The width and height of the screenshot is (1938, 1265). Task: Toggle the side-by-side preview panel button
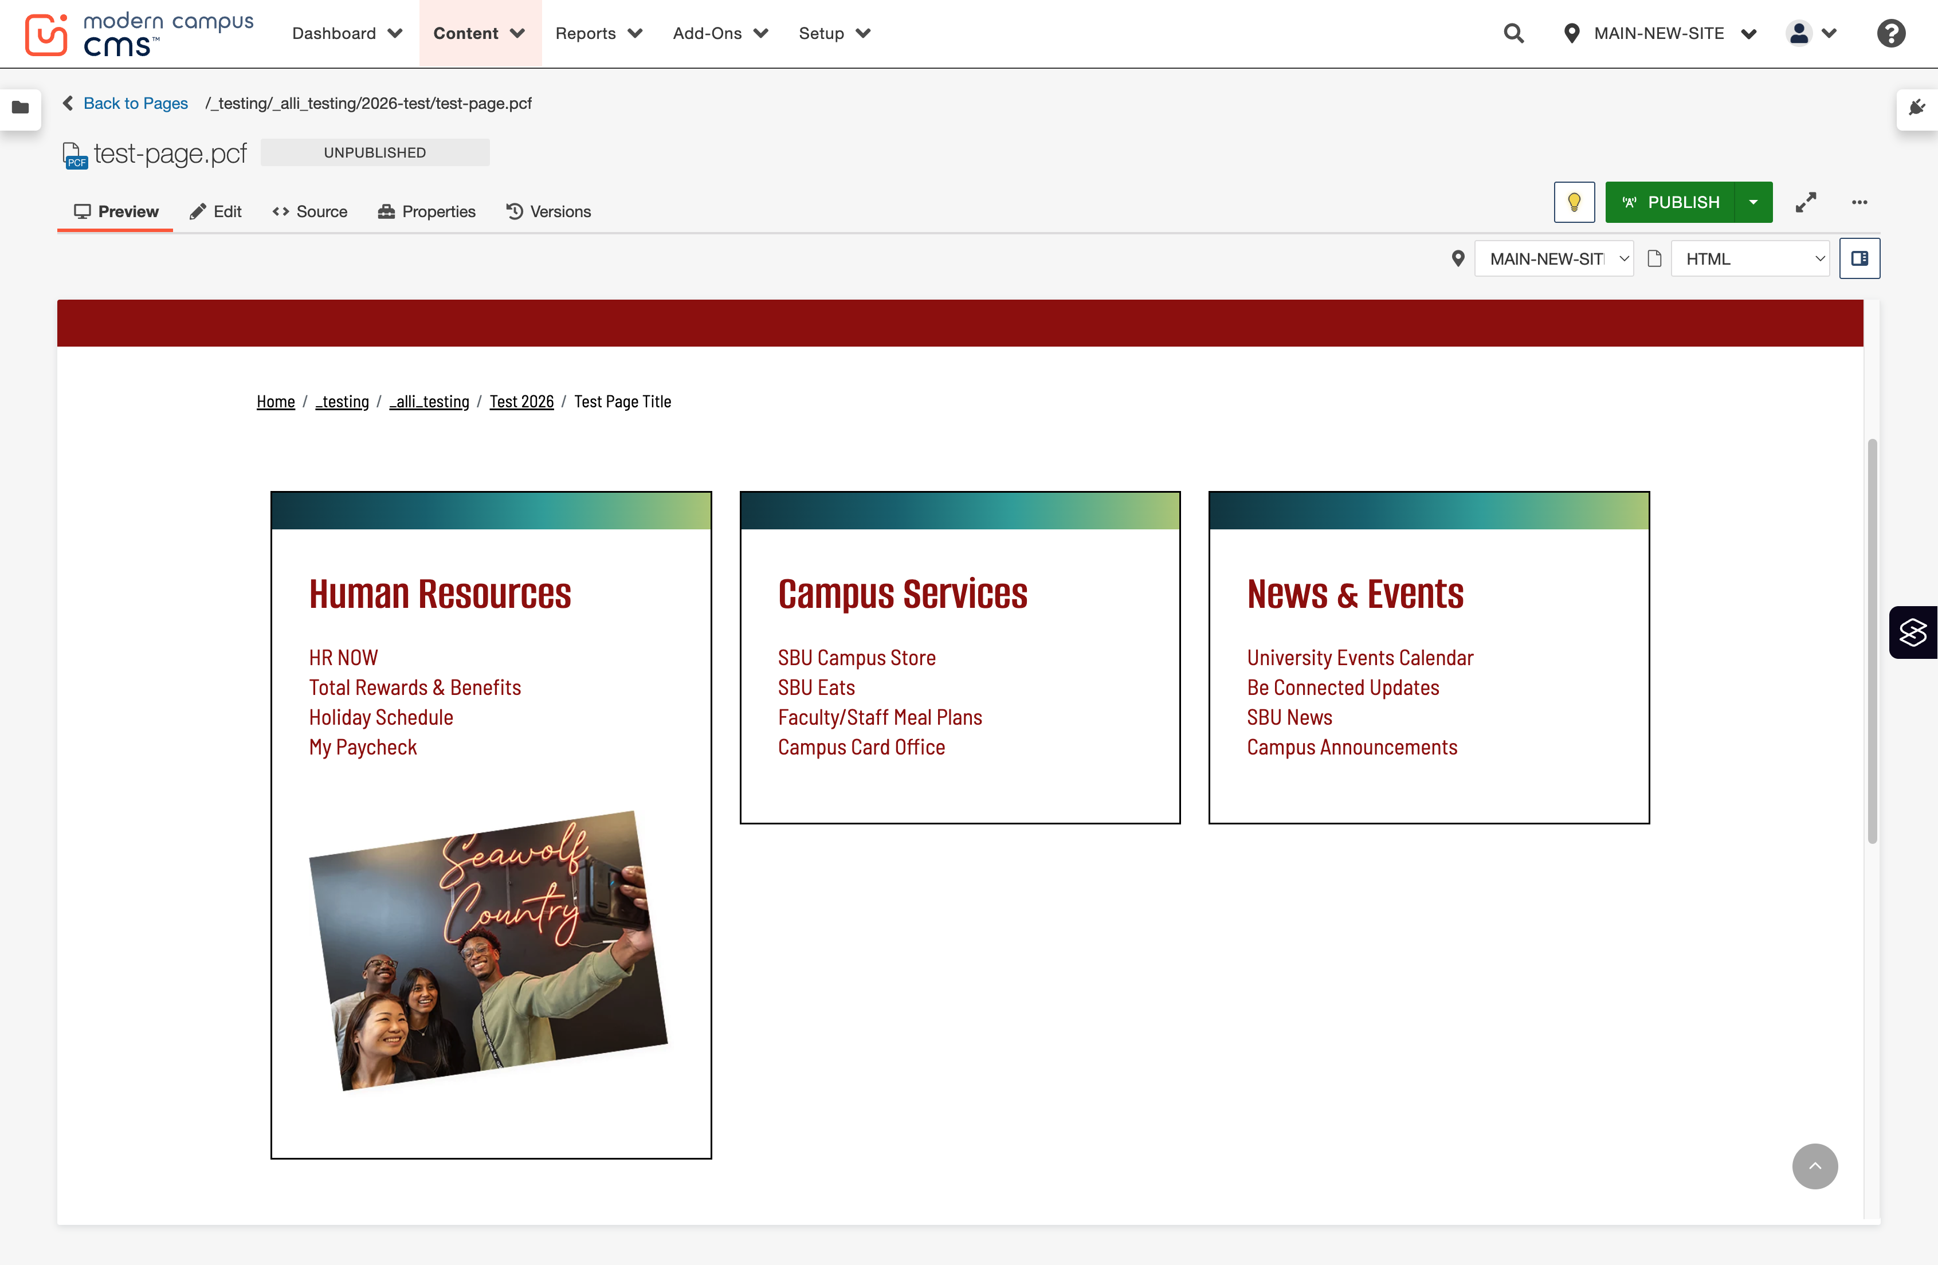[x=1859, y=258]
